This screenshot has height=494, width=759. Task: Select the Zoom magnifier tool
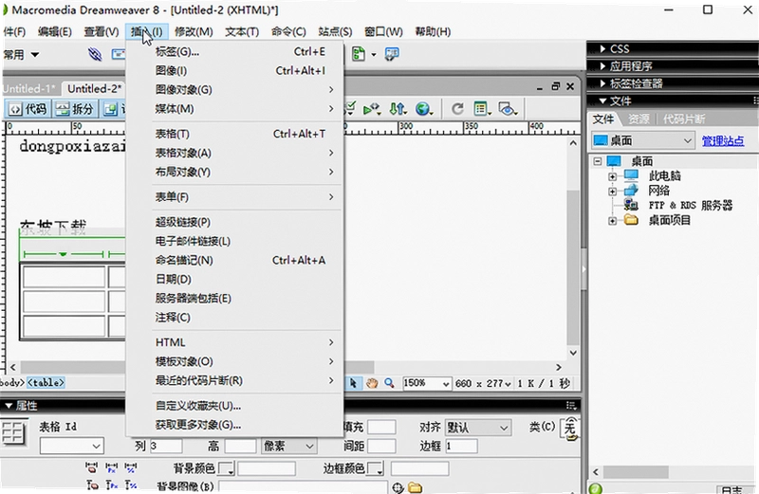(389, 383)
